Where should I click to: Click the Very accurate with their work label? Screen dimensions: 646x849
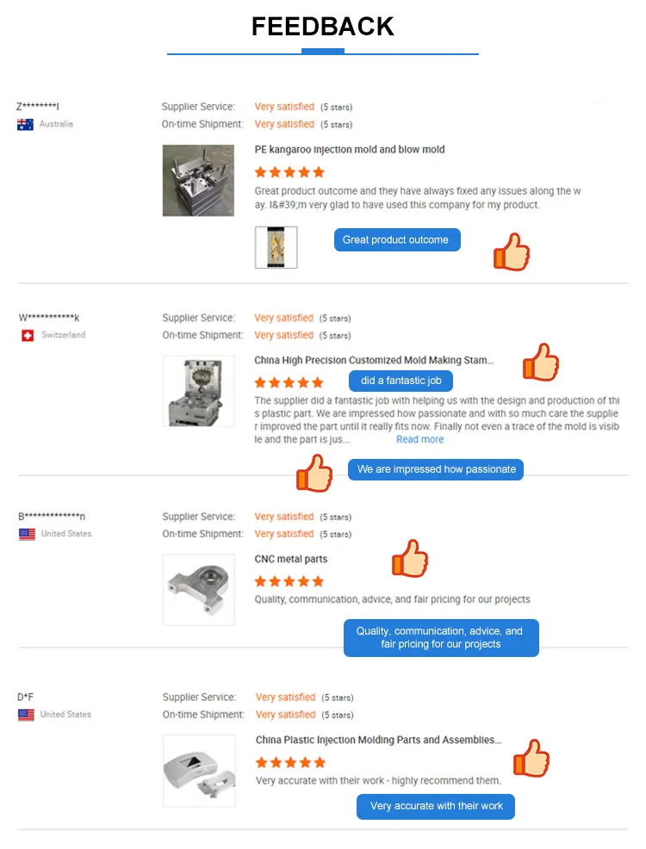pos(436,806)
